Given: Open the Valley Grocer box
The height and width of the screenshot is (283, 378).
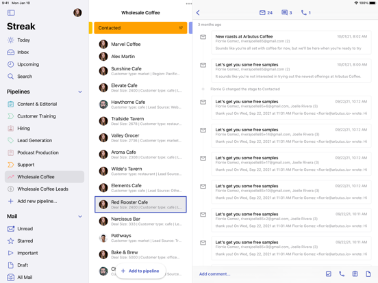Looking at the screenshot, I should point(140,138).
